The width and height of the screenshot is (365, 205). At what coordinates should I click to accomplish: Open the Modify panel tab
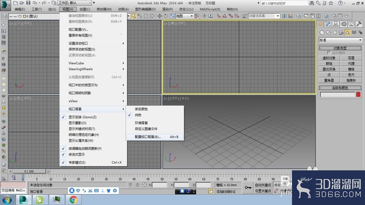coord(328,24)
